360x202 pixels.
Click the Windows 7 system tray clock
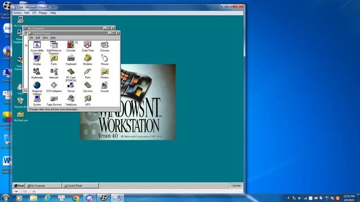point(349,198)
